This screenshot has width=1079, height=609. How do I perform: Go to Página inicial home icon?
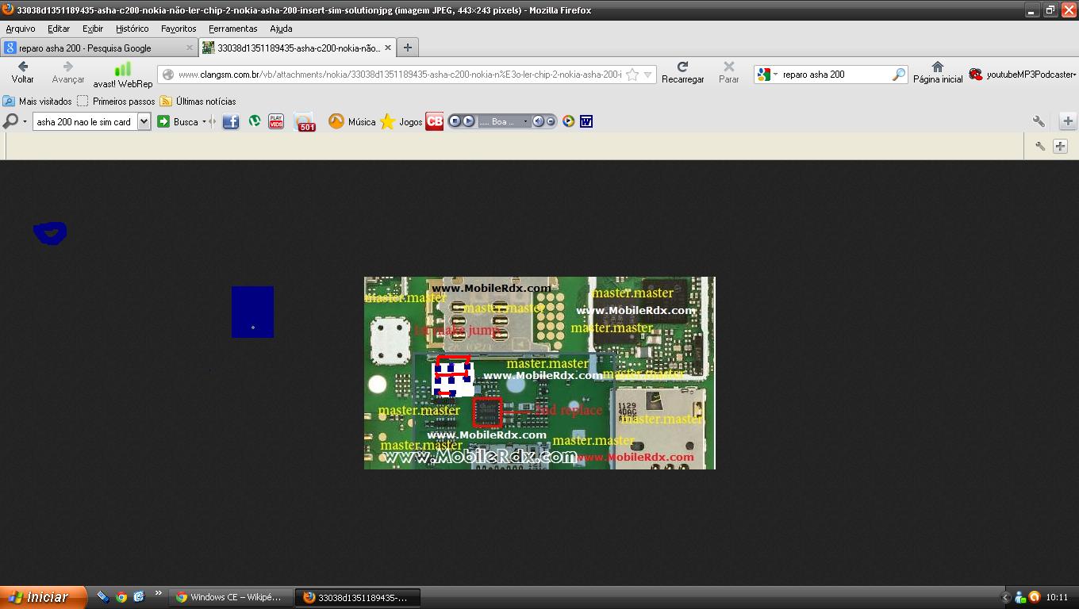coord(937,72)
